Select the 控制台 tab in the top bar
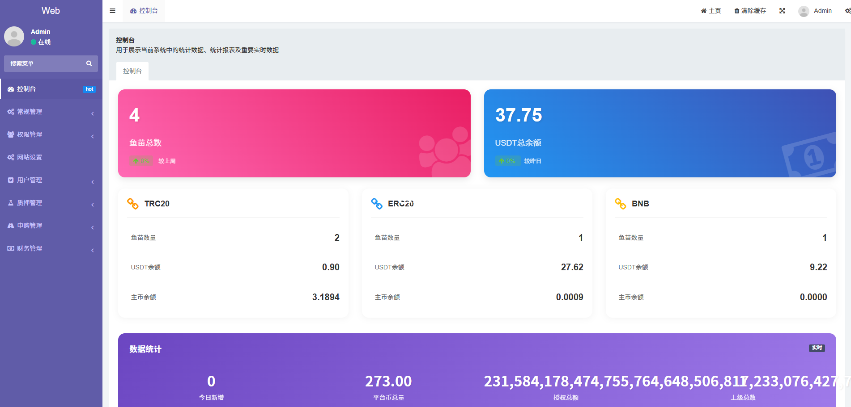Screen dimensions: 851x407 144,11
